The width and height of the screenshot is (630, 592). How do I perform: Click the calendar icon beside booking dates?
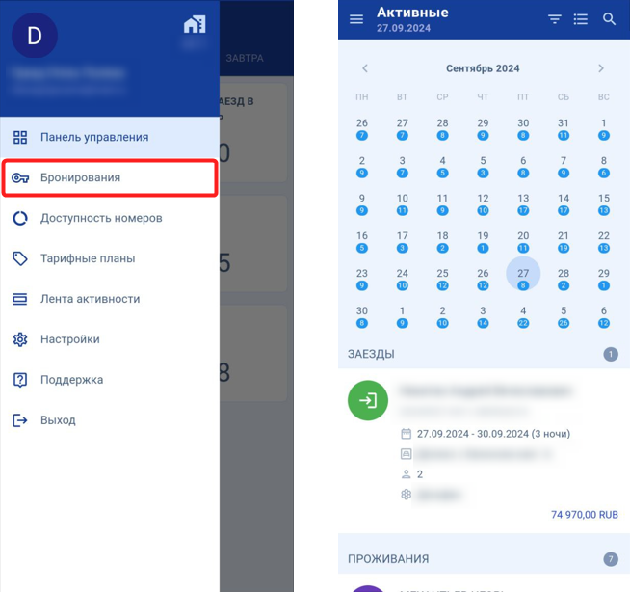pyautogui.click(x=406, y=434)
